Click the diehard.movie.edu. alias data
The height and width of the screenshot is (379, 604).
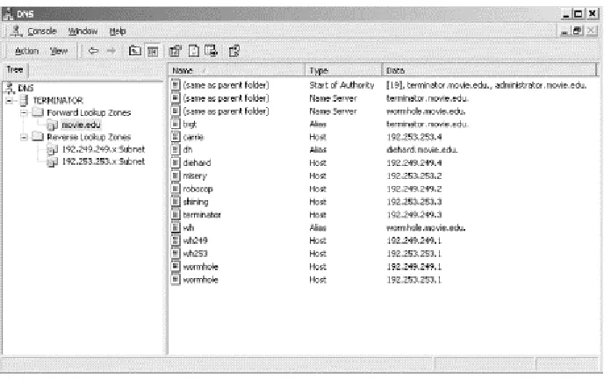[x=422, y=150]
